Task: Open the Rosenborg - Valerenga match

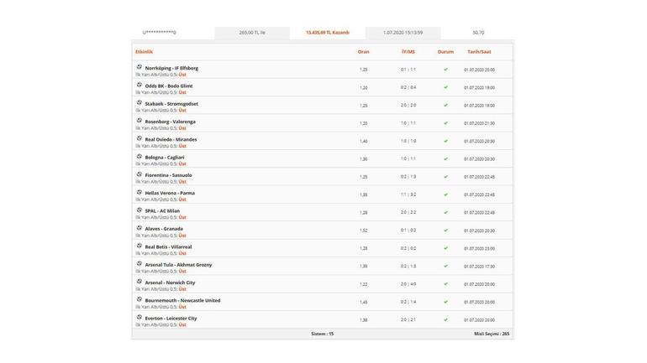Action: pos(171,122)
